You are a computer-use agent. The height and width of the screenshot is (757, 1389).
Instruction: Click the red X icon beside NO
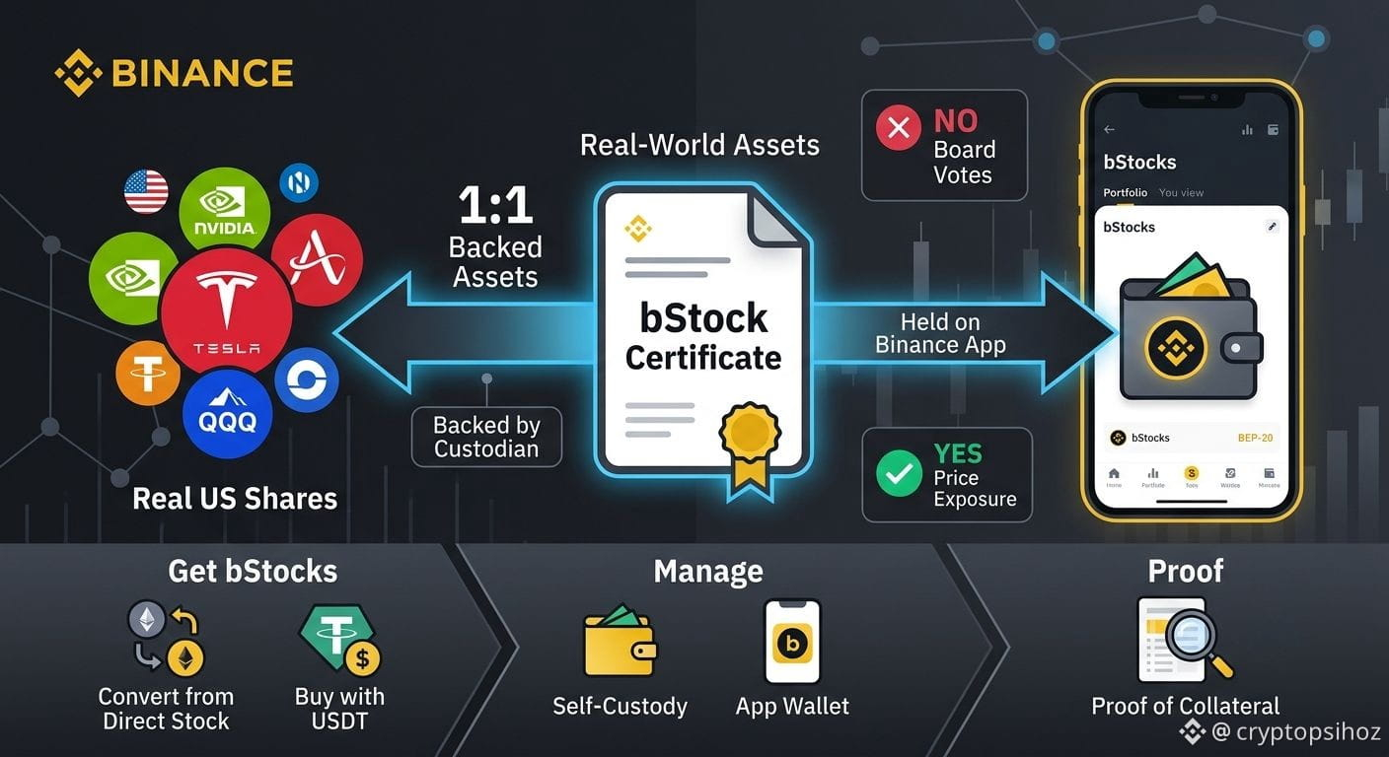(x=898, y=128)
